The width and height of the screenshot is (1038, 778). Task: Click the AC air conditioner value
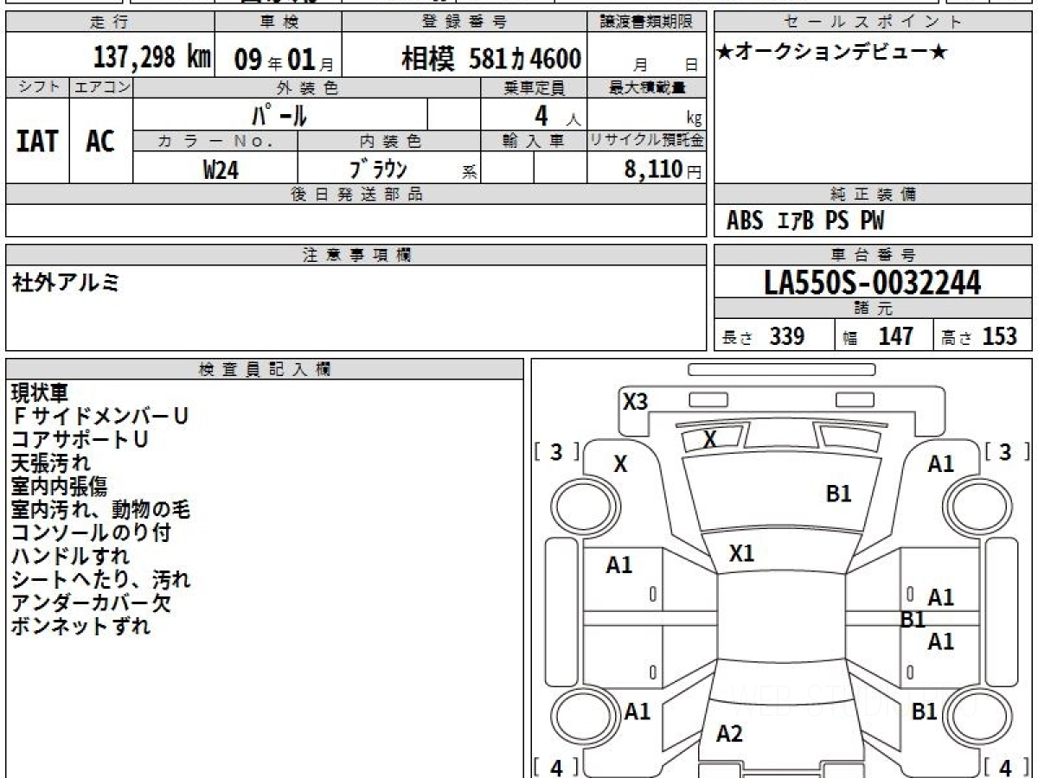(x=100, y=141)
